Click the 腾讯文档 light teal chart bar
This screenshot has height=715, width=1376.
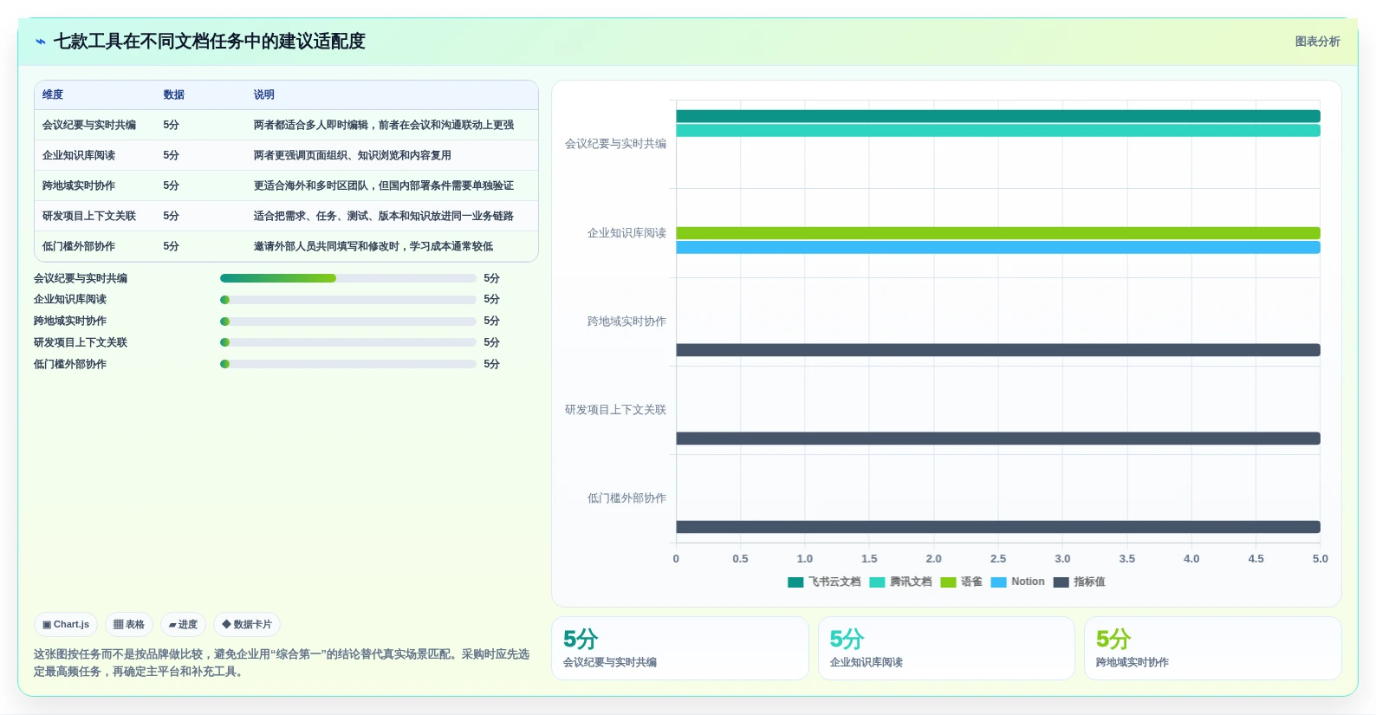(998, 131)
